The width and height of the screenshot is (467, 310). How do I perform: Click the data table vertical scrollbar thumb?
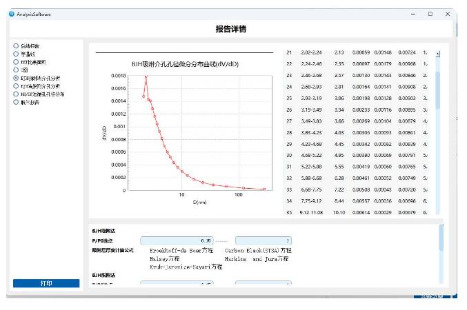coord(437,90)
